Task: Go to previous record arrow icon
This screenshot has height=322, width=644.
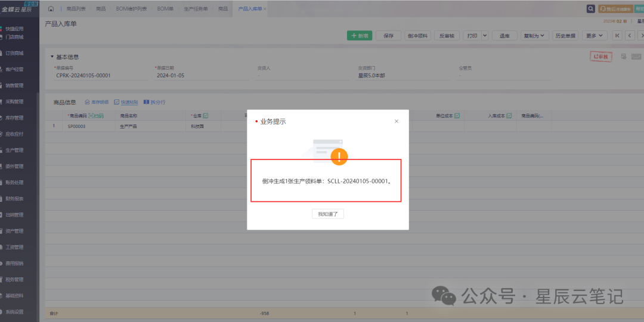Action: [629, 36]
